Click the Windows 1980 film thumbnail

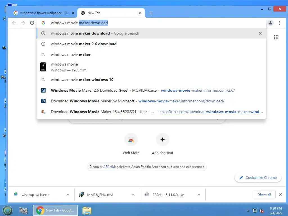click(43, 67)
